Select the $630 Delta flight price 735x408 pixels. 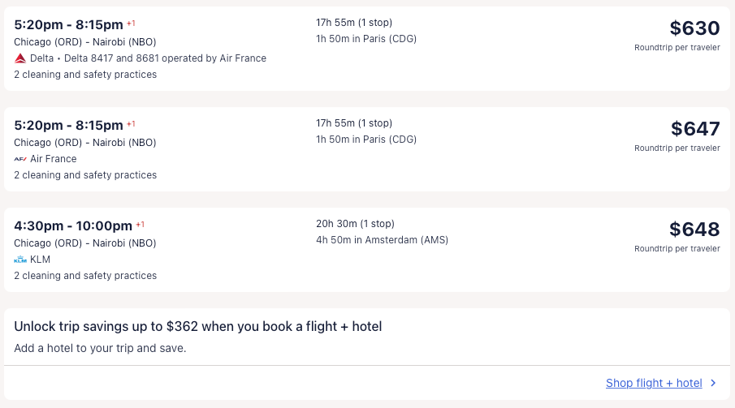(694, 28)
